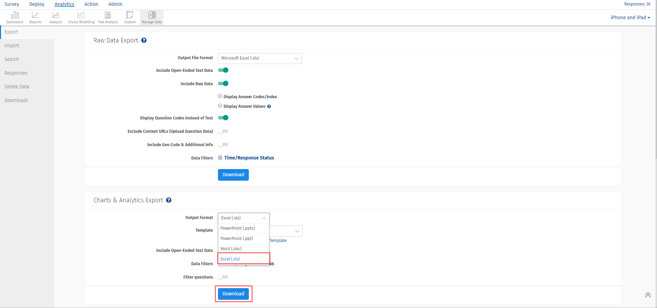Open the Action menu
The image size is (657, 308).
(x=91, y=4)
